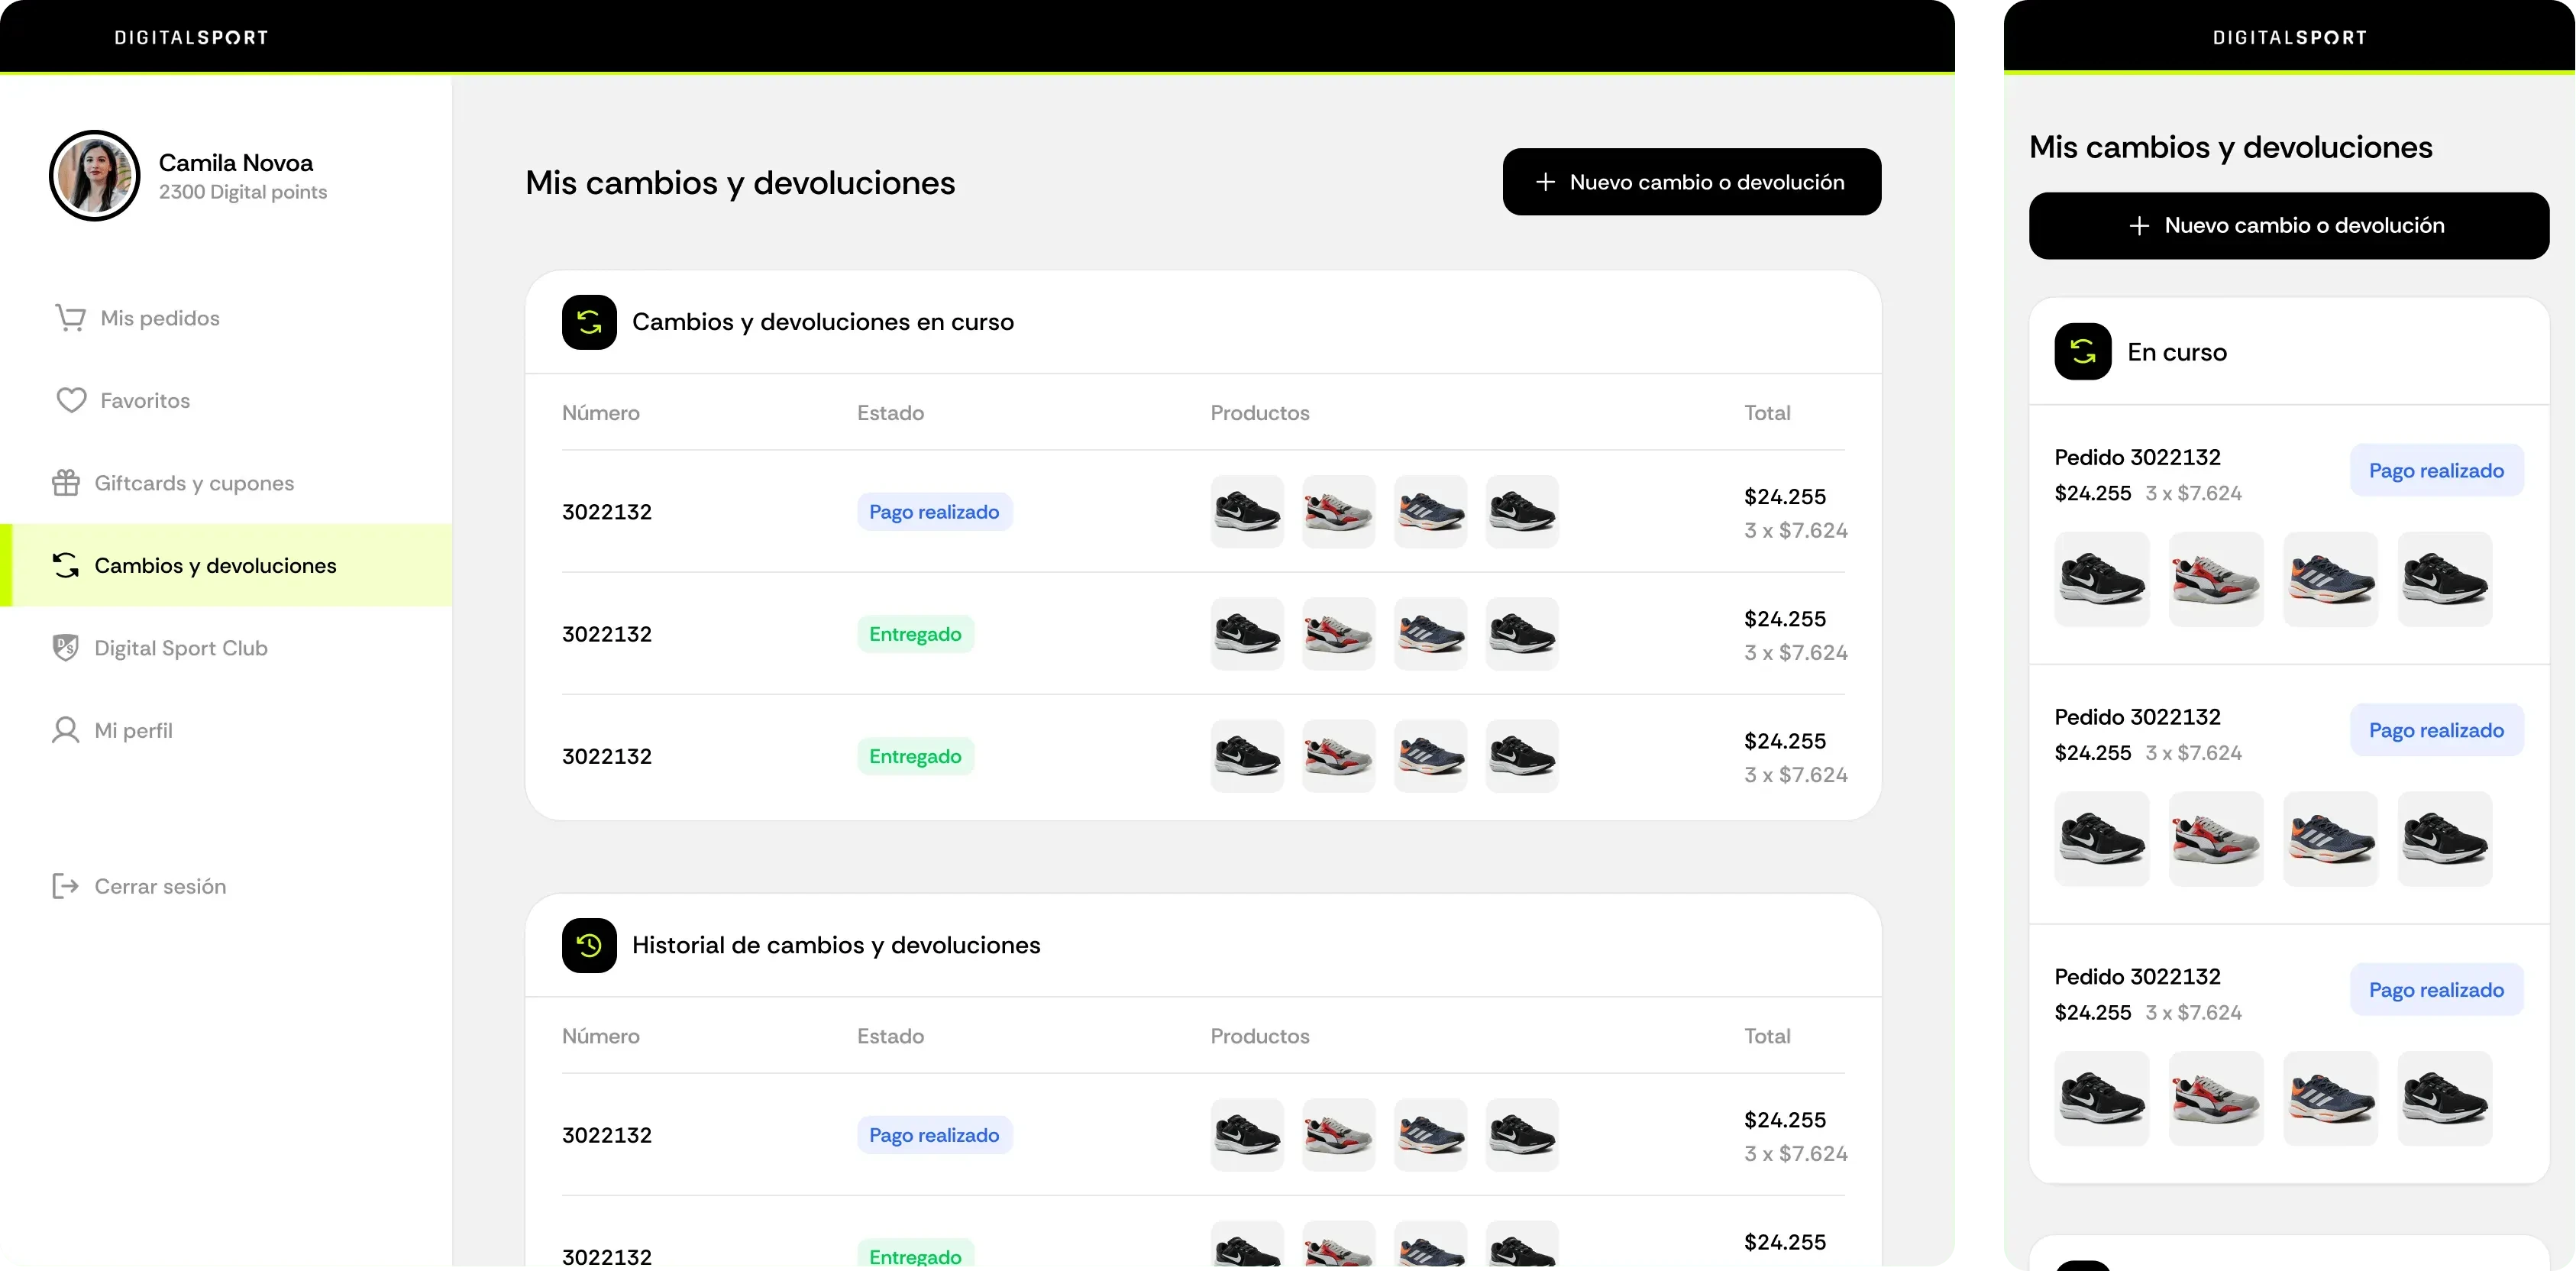Open the blue Adidas shoe thumbnail in the first mobile order

pyautogui.click(x=2330, y=579)
